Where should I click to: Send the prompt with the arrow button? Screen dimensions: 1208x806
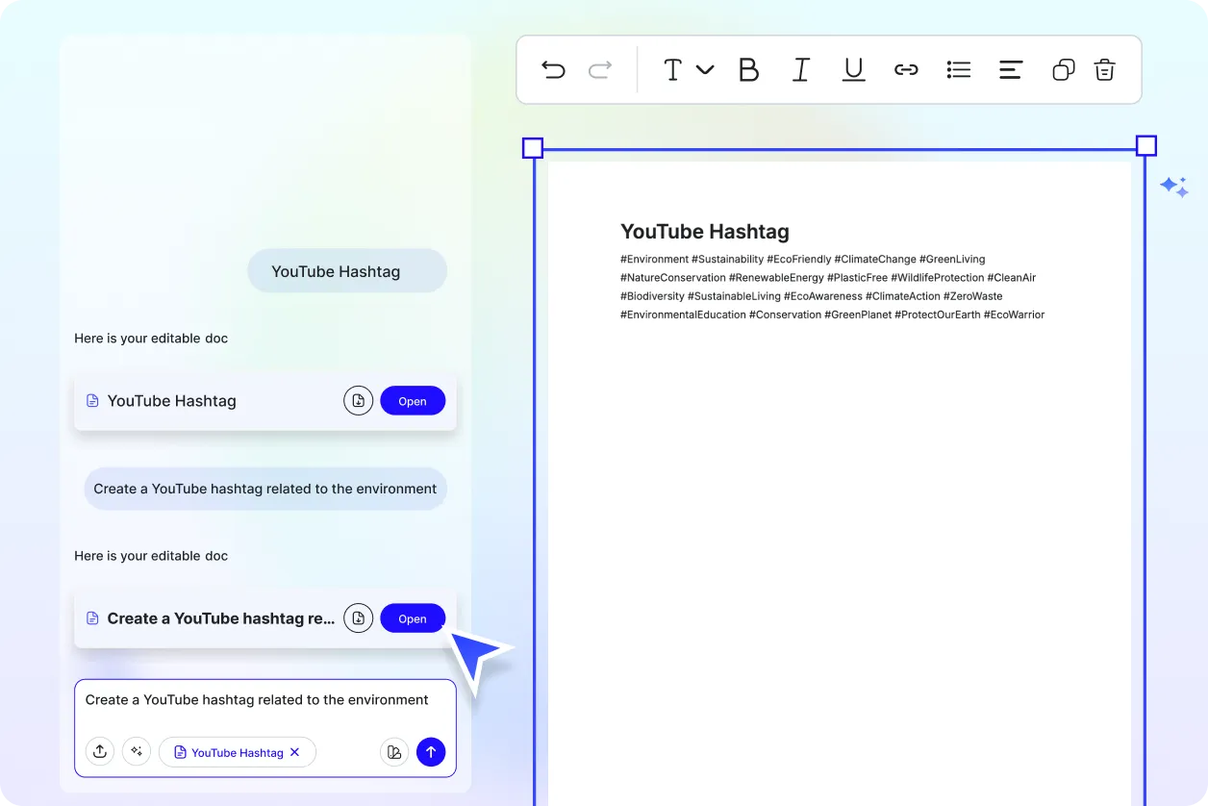click(431, 752)
